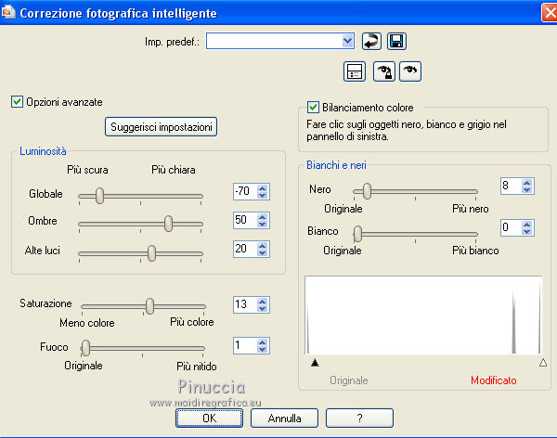Open help with the question mark button
The width and height of the screenshot is (557, 438).
click(x=358, y=418)
